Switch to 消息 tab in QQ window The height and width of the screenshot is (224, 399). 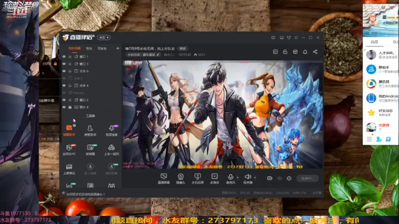click(374, 42)
